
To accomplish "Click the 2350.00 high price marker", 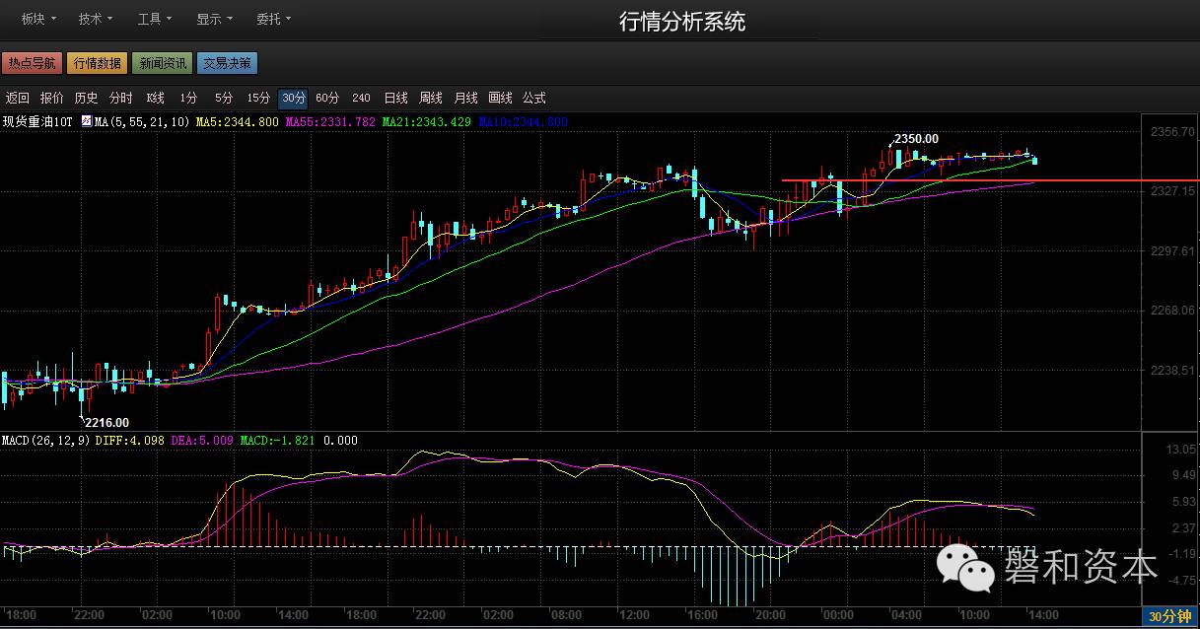I will pyautogui.click(x=916, y=139).
